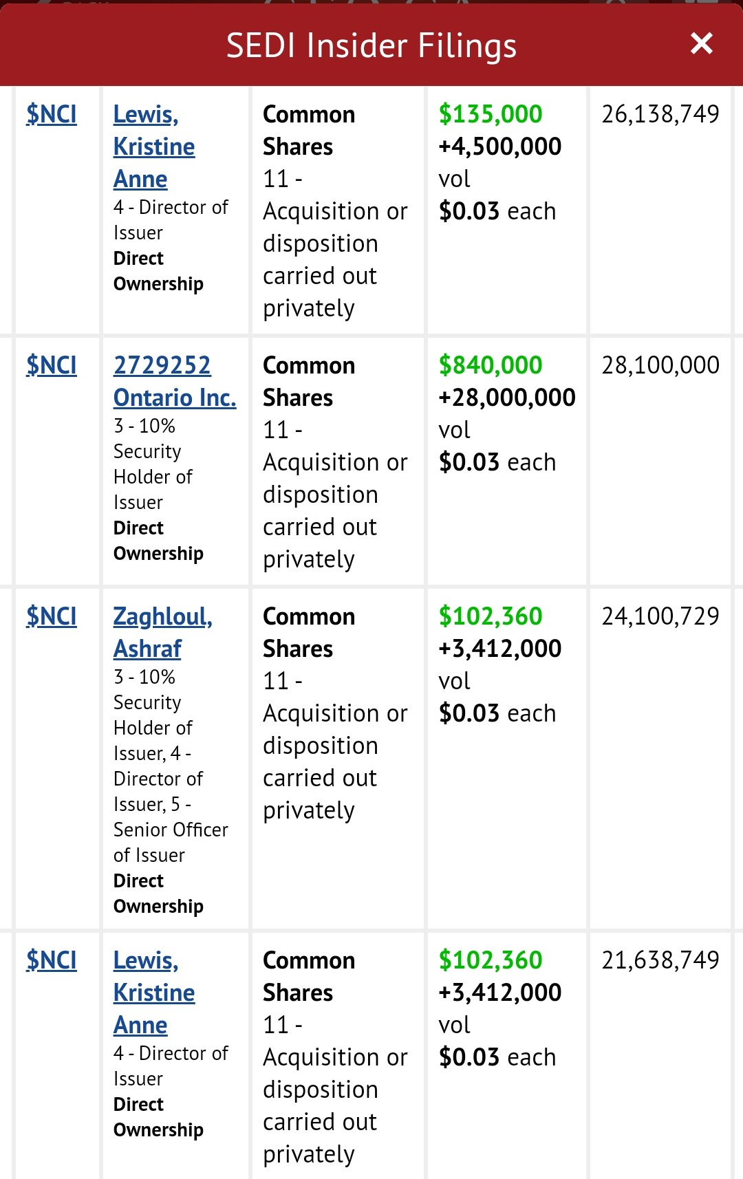
Task: Open $NCI ticker link in last row
Action: (52, 960)
